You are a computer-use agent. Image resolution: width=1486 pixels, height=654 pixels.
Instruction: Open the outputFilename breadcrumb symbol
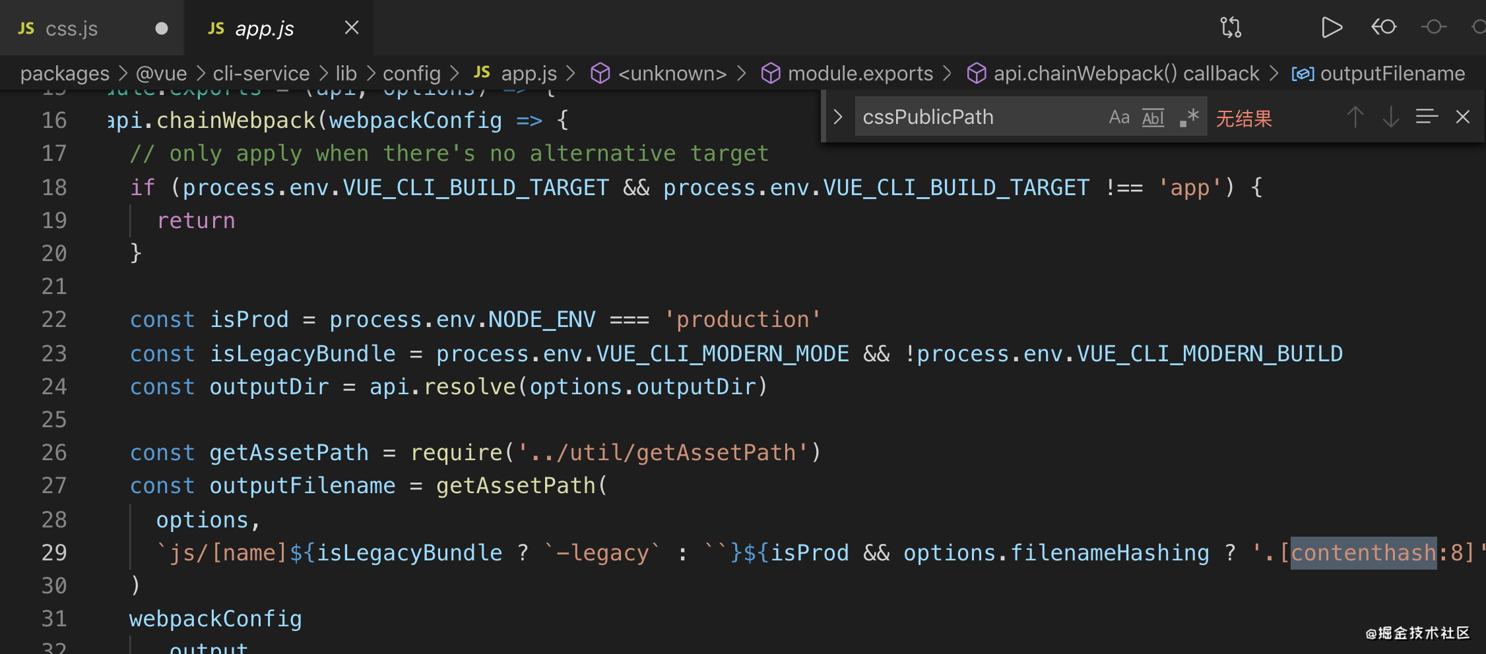click(1378, 73)
